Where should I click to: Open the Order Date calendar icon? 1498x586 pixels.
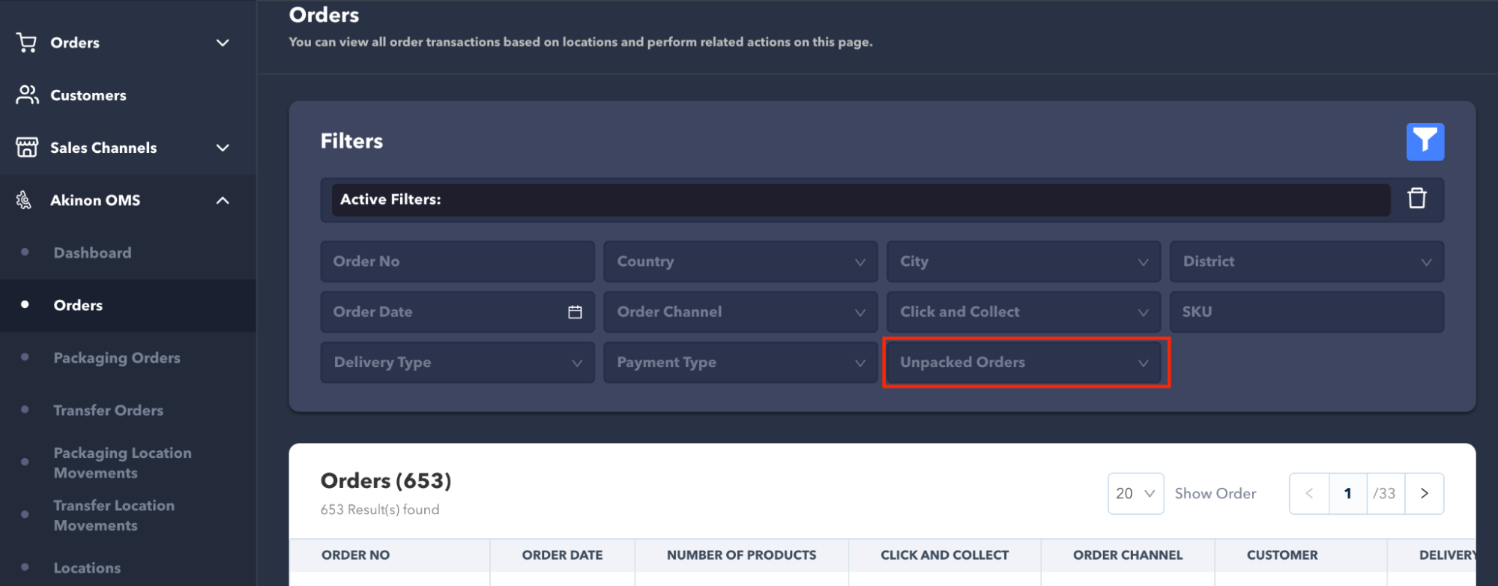[x=575, y=312]
